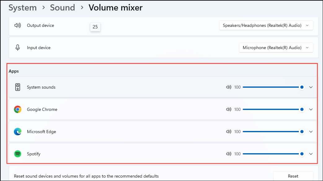Image resolution: width=323 pixels, height=181 pixels.
Task: Click the System sounds device icon
Action: (18, 87)
